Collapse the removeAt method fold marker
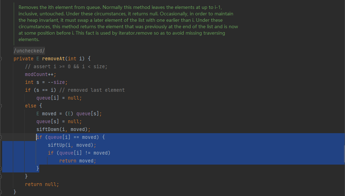 [x=1, y=59]
